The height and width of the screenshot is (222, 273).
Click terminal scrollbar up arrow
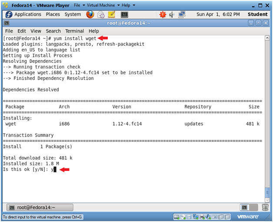click(x=267, y=38)
